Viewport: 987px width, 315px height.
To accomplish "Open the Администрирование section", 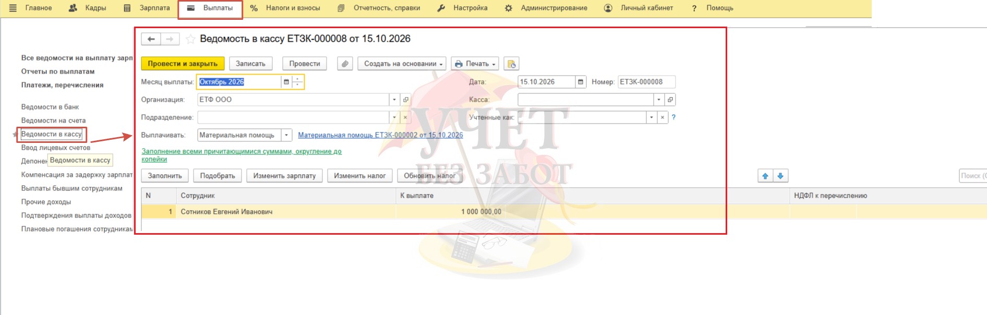I will click(x=546, y=8).
